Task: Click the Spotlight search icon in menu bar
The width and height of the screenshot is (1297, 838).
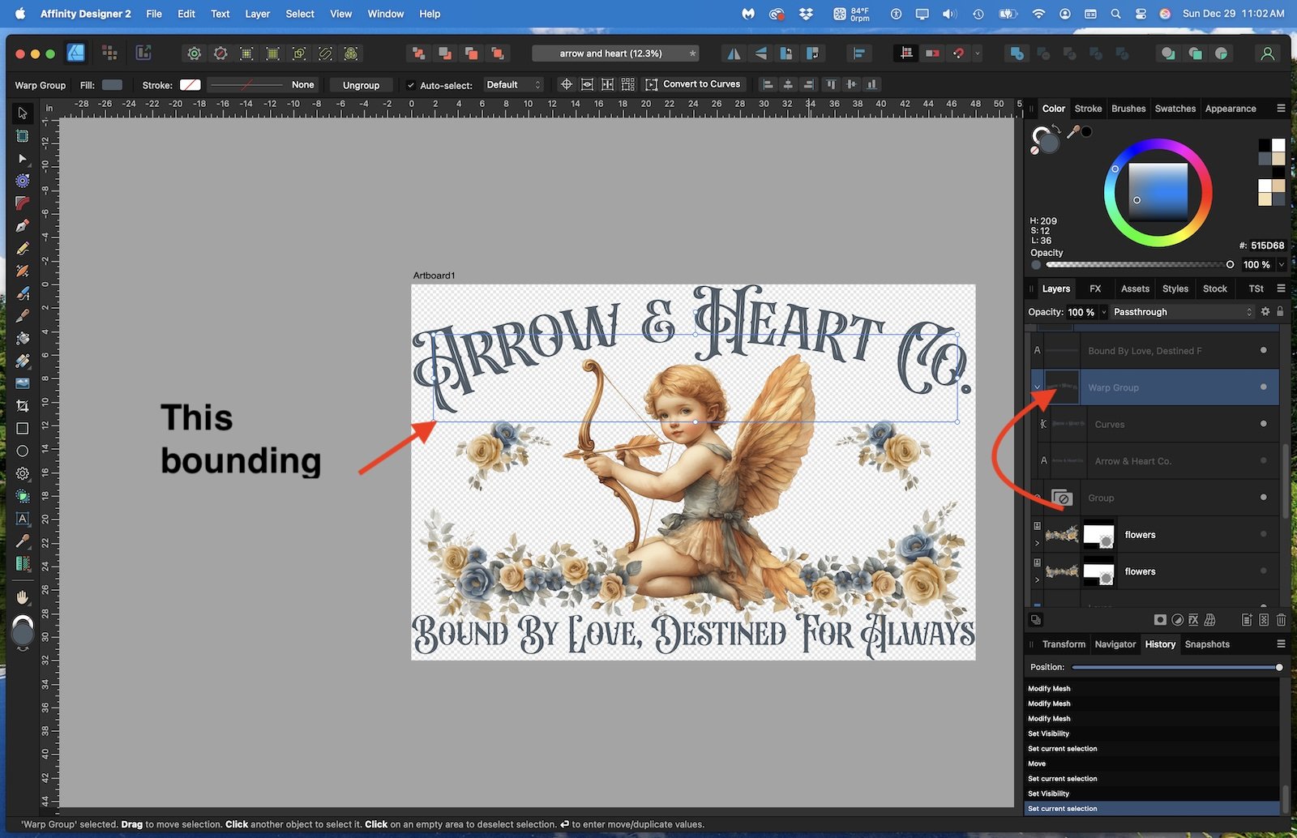Action: pos(1115,14)
